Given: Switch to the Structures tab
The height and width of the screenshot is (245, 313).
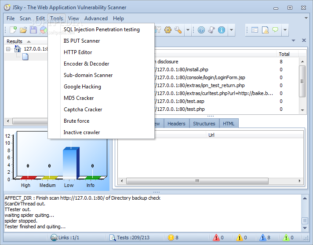Looking at the screenshot, I should [x=204, y=124].
